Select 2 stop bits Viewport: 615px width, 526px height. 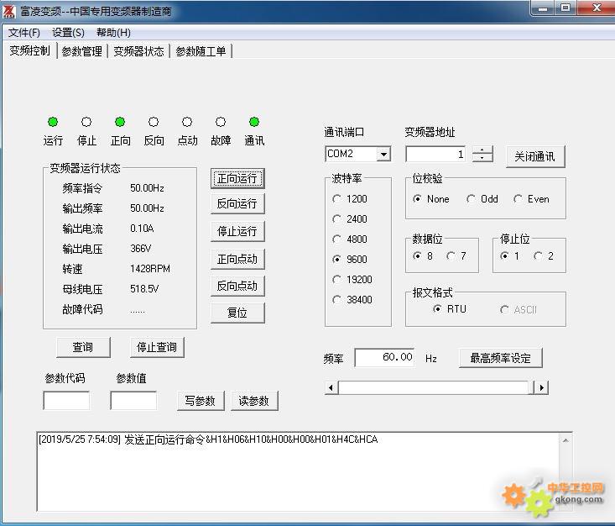544,255
